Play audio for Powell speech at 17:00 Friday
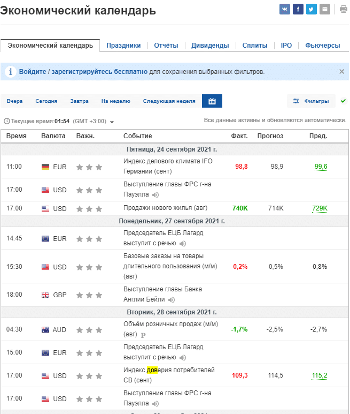 pyautogui.click(x=155, y=194)
